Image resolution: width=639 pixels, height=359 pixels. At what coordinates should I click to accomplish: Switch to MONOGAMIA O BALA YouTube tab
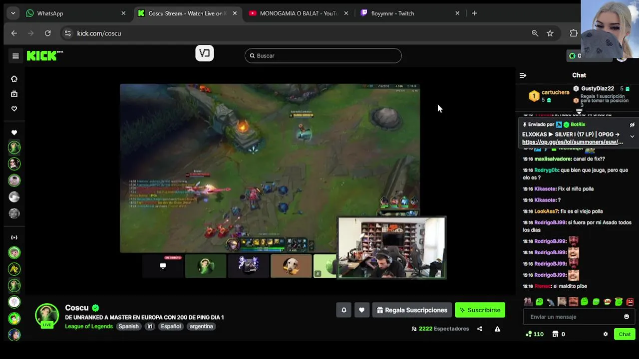point(299,13)
